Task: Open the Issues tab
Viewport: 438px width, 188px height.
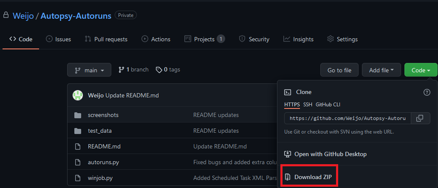Action: 58,39
